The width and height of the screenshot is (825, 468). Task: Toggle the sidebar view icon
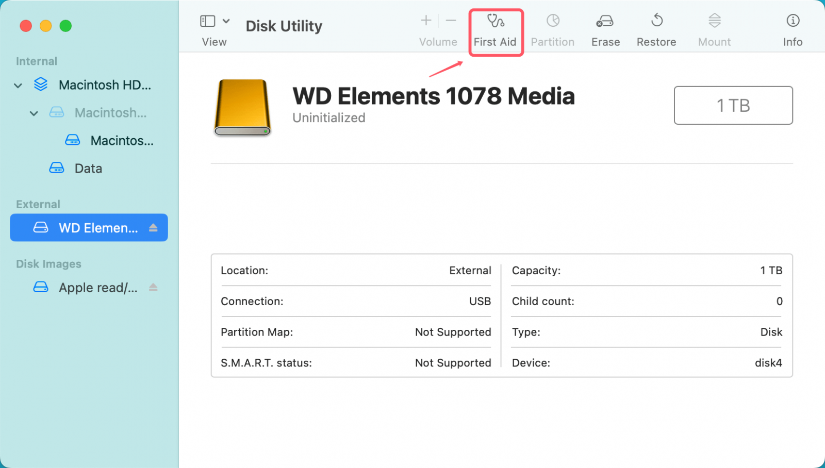tap(207, 21)
